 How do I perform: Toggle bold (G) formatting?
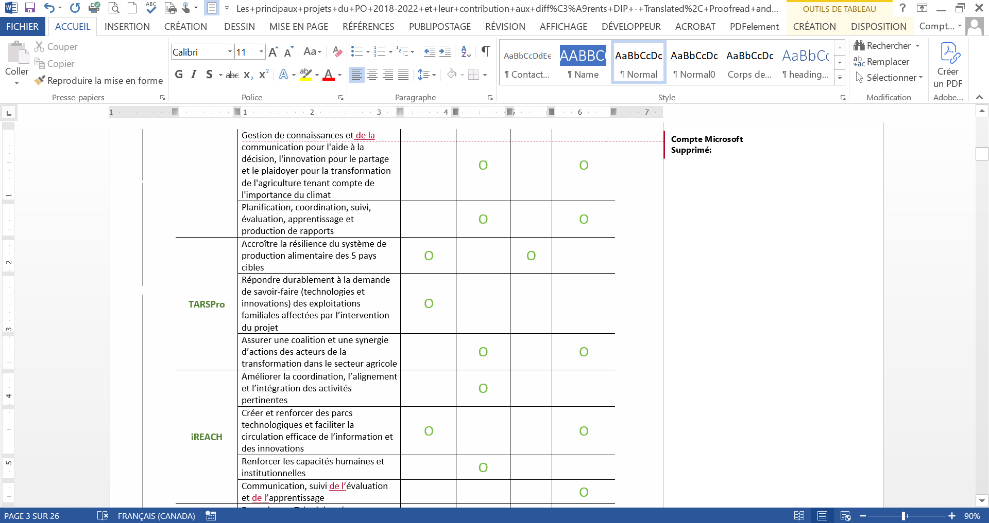coord(179,75)
